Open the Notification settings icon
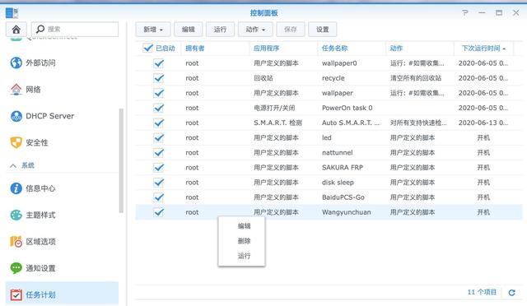 [x=16, y=267]
